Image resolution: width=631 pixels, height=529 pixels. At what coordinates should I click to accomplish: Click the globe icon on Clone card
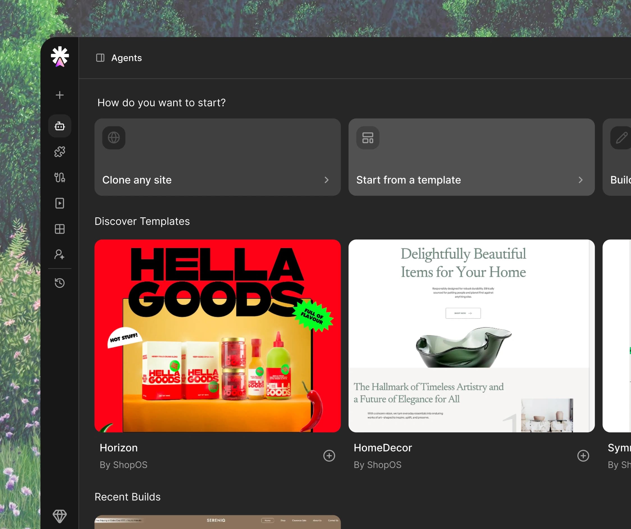coord(114,138)
